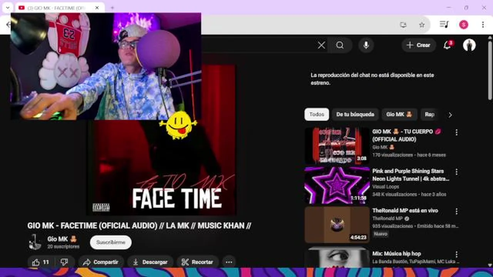493x277 pixels.
Task: Bookmark this page with the star icon
Action: (422, 25)
